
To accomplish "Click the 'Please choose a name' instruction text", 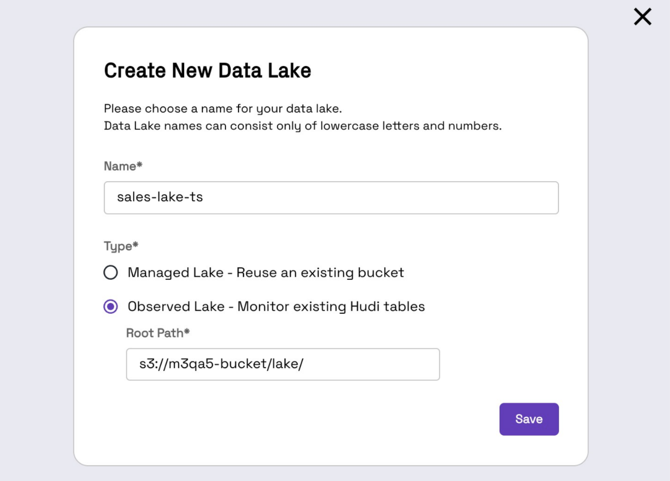I will 223,109.
